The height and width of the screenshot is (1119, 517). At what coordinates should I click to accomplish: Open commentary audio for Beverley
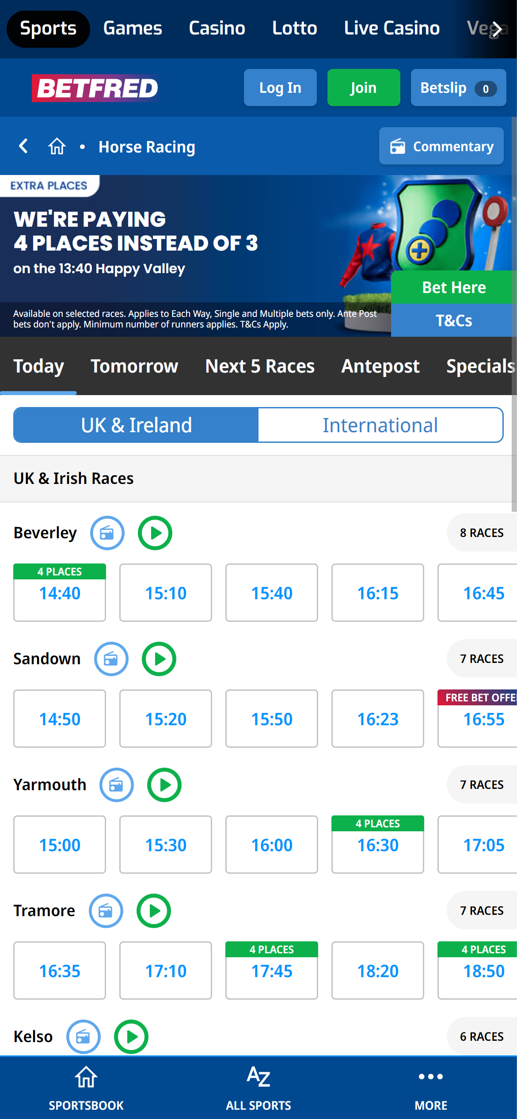click(106, 533)
